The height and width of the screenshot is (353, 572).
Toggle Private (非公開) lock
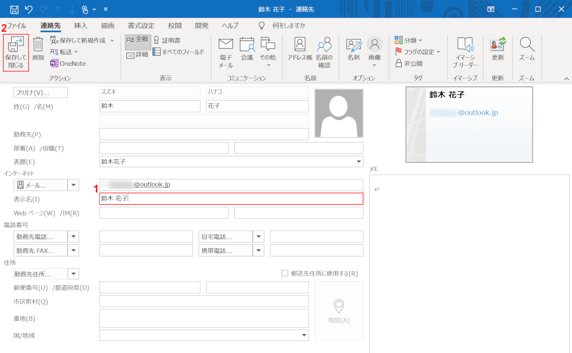[x=409, y=63]
